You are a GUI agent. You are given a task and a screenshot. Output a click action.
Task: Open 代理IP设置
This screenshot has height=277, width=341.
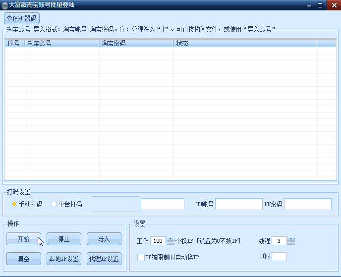(104, 259)
